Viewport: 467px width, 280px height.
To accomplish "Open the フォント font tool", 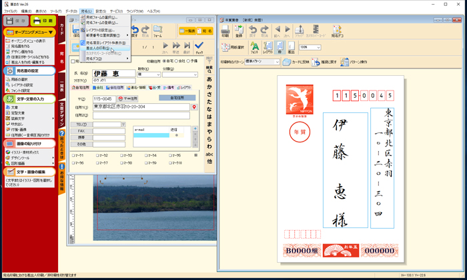I will click(x=254, y=47).
